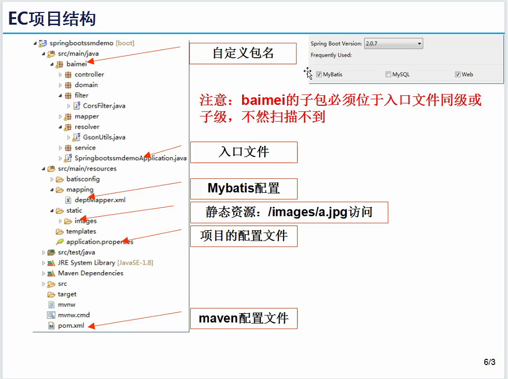Viewport: 508px width, 379px height.
Task: Collapse the baimei package node
Action: (x=52, y=64)
